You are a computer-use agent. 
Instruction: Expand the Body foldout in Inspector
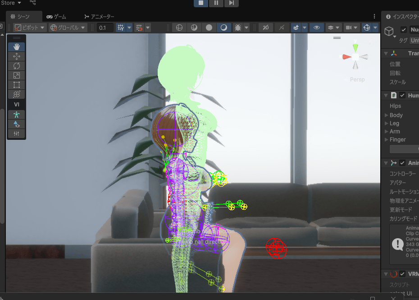pos(387,115)
